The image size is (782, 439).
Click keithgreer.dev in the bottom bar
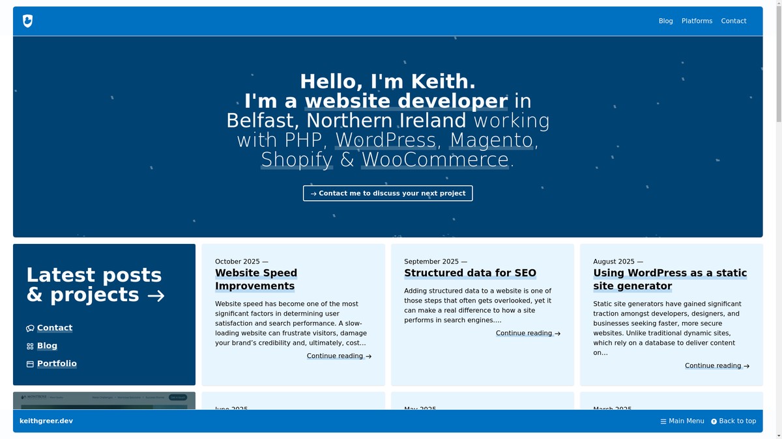coord(46,421)
